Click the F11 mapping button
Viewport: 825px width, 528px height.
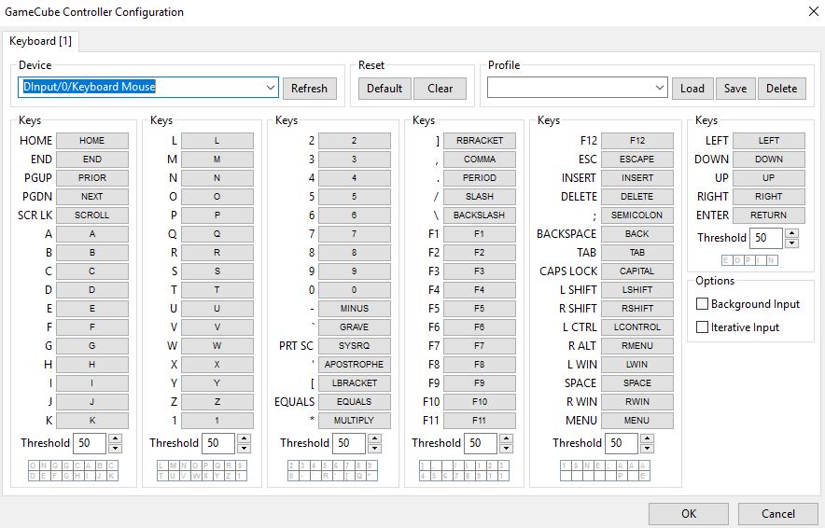[x=480, y=420]
